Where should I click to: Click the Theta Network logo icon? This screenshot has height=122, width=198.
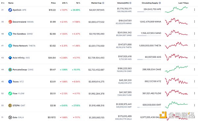point(10,46)
